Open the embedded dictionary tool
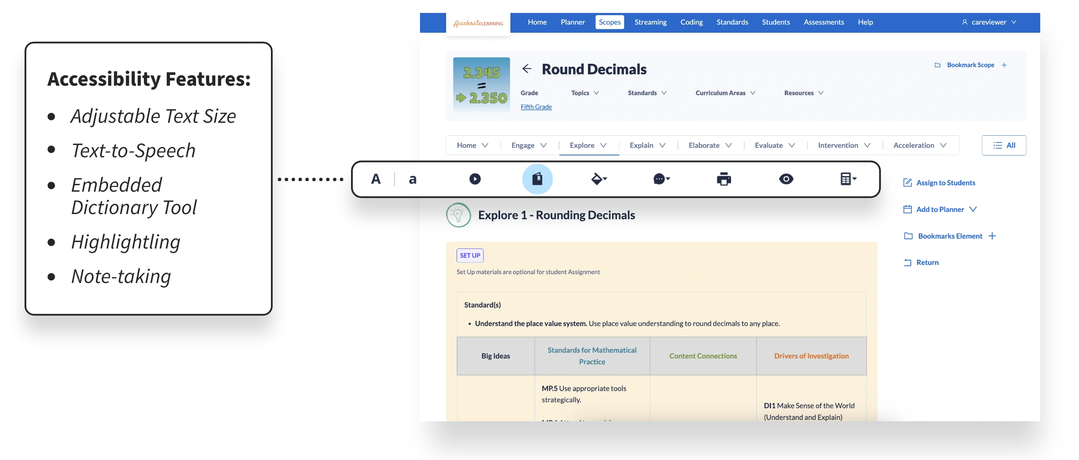This screenshot has height=460, width=1079. click(x=537, y=179)
